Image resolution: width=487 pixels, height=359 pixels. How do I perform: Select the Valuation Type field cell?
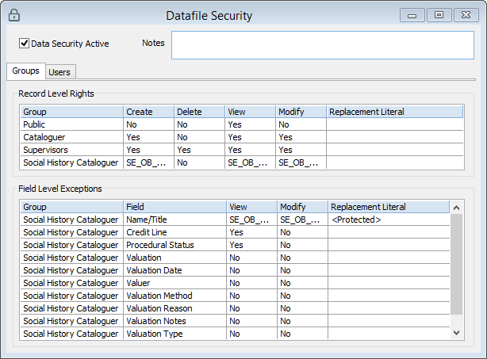coord(174,334)
